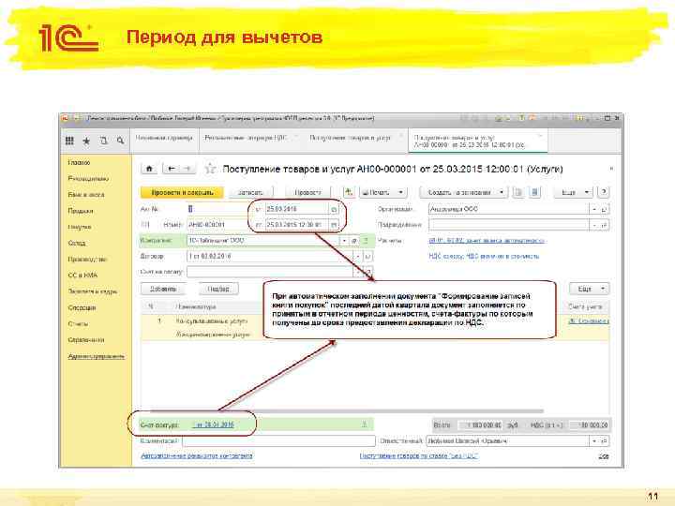Open calendar for the incoming invoice date
675x506 pixels.
[334, 210]
